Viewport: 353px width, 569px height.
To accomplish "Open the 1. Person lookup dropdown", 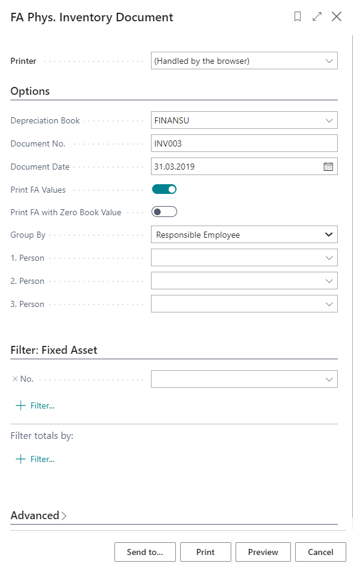I will 329,258.
